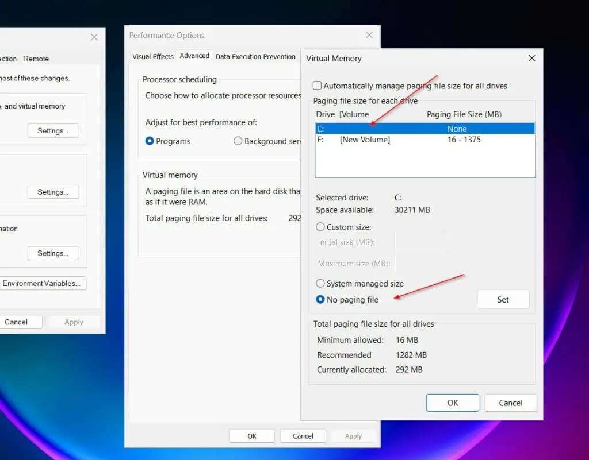The image size is (589, 460).
Task: Click the Set button
Action: click(503, 299)
